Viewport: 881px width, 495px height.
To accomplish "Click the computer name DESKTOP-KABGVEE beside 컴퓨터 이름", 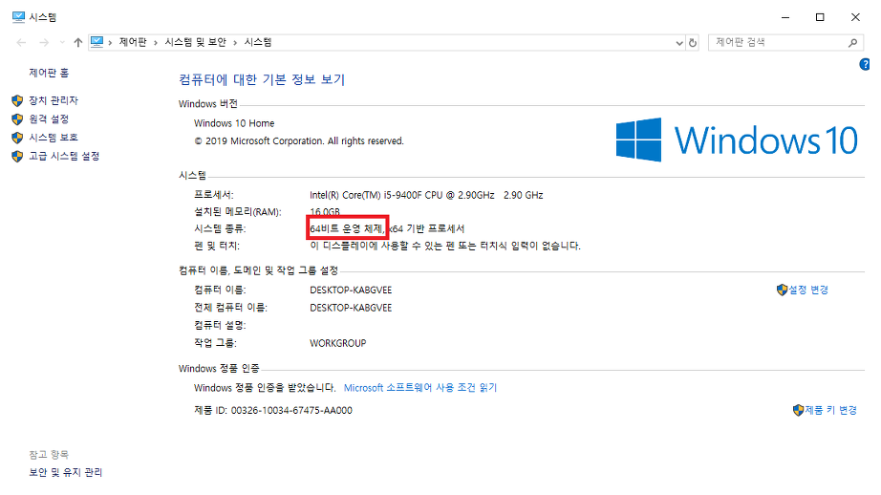I will [x=351, y=290].
